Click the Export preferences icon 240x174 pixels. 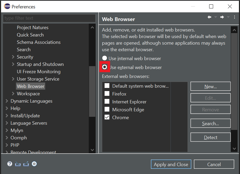[x=26, y=164]
